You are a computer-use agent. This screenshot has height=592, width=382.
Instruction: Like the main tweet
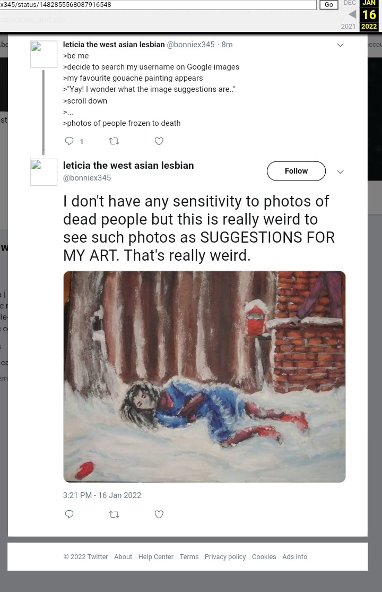click(x=159, y=514)
